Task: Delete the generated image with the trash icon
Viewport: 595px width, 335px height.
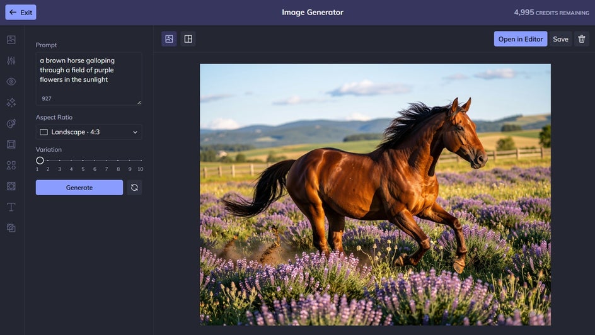Action: coord(581,38)
